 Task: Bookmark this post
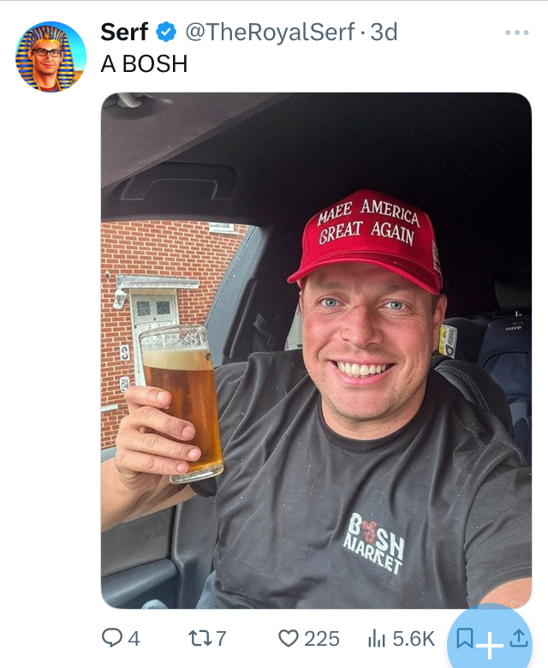click(x=465, y=639)
